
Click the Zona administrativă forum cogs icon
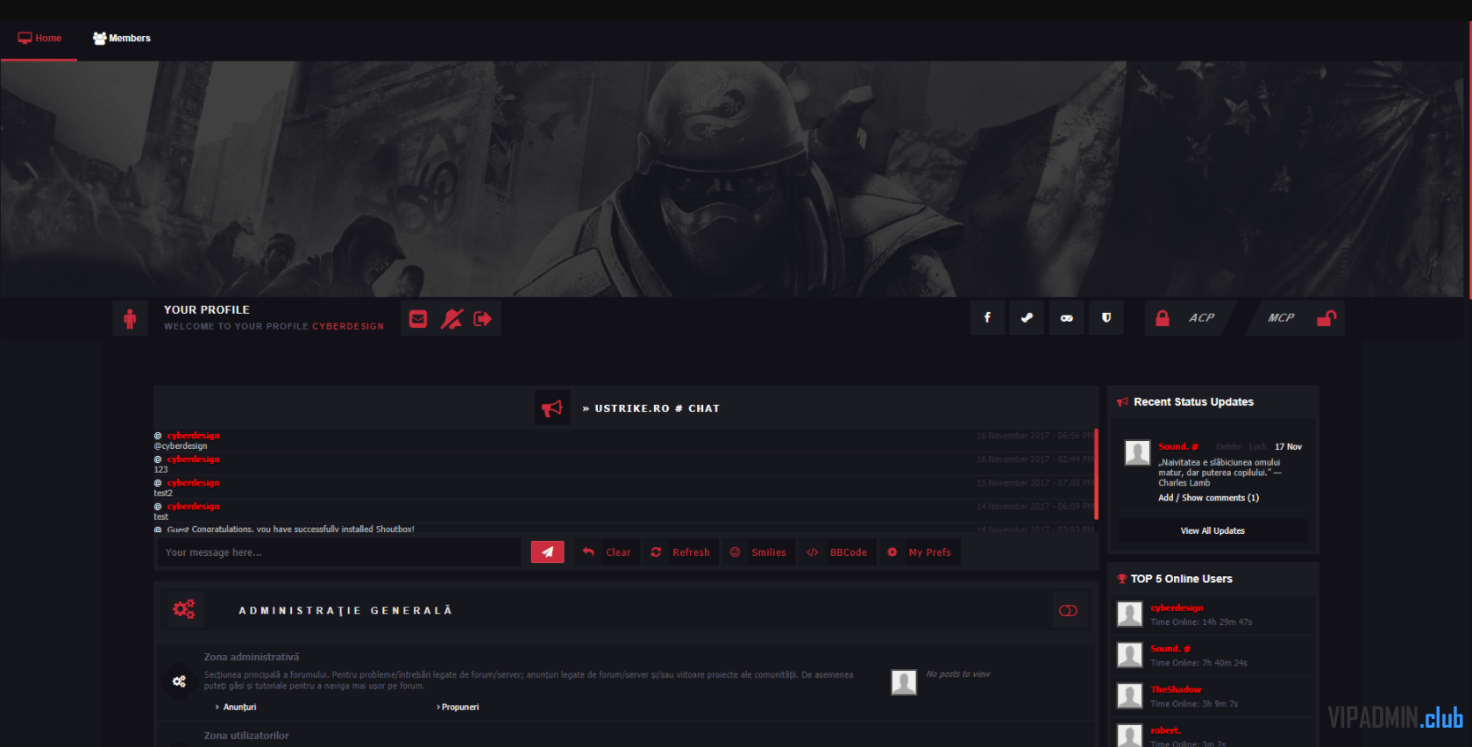(x=179, y=681)
